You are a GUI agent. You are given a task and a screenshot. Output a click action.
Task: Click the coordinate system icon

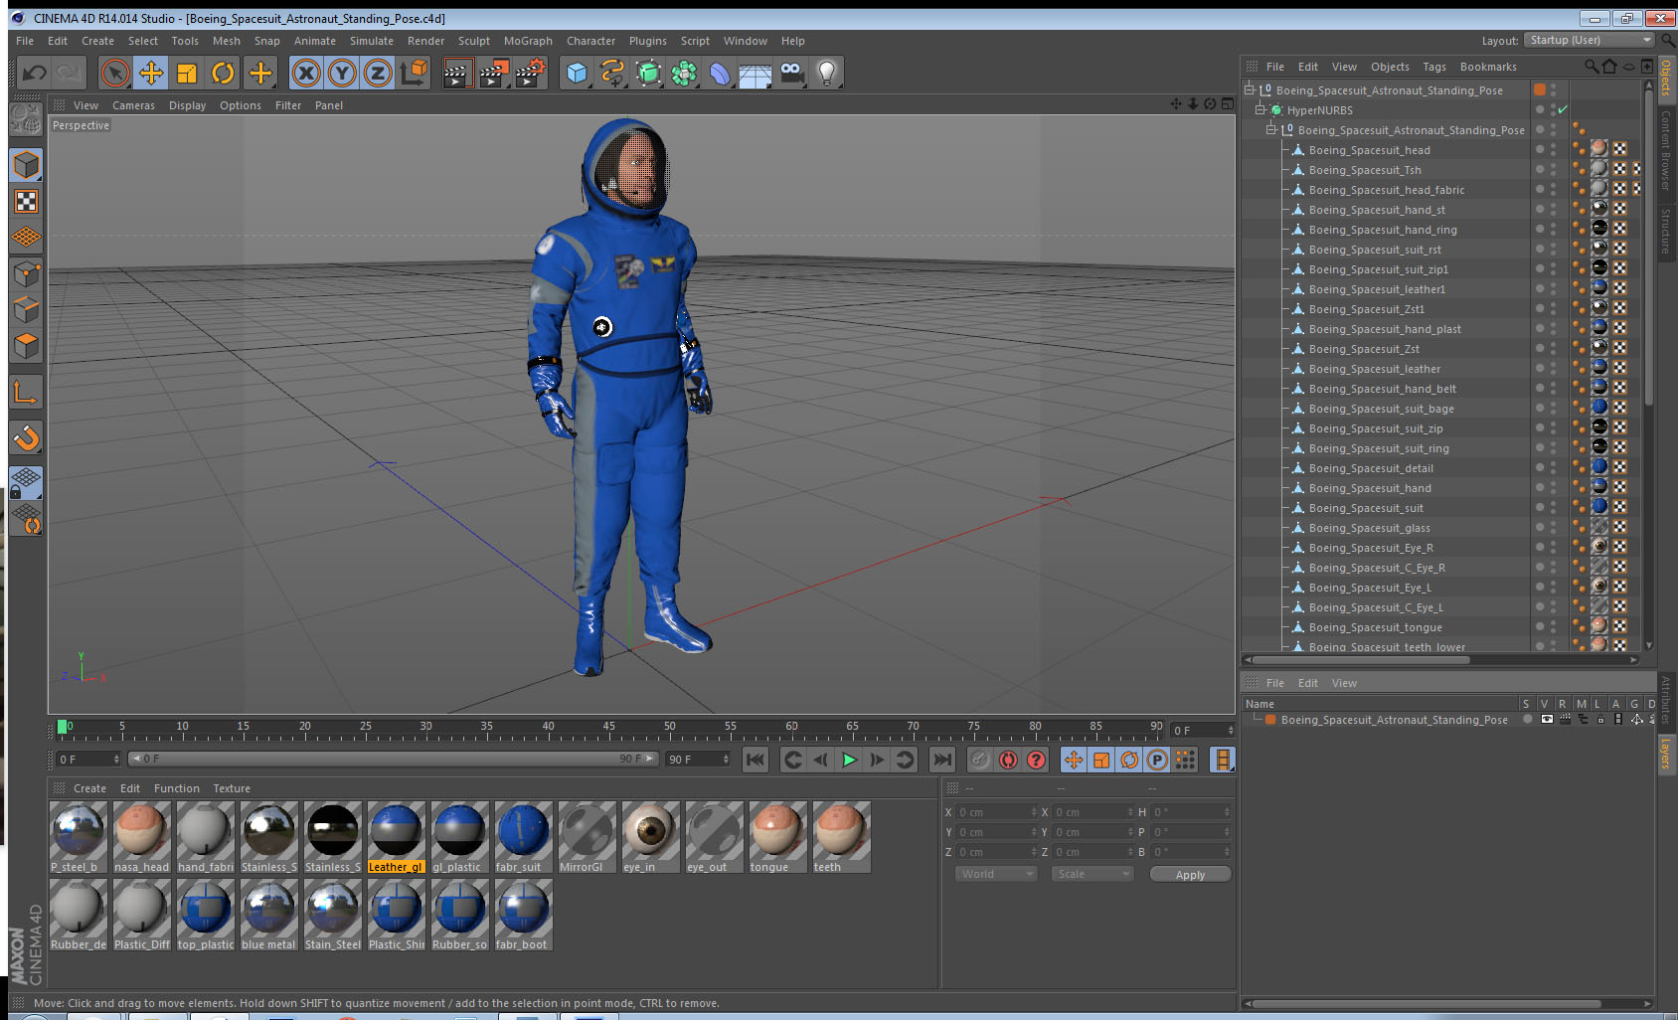click(414, 73)
